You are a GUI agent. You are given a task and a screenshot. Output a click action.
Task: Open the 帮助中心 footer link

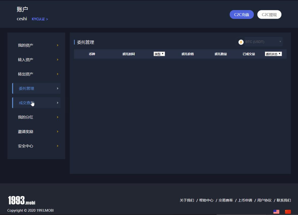(x=206, y=200)
